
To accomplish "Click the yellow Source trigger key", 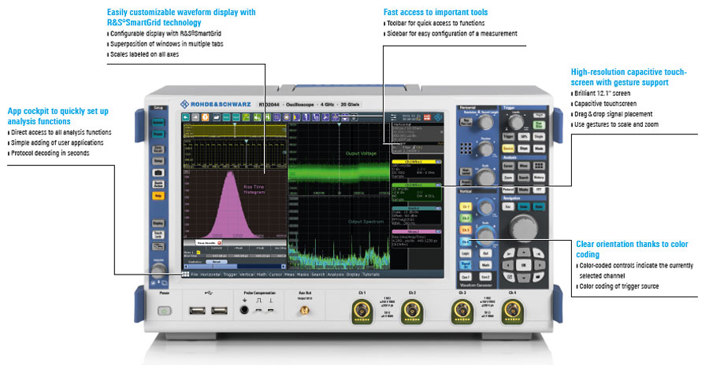I will click(508, 148).
